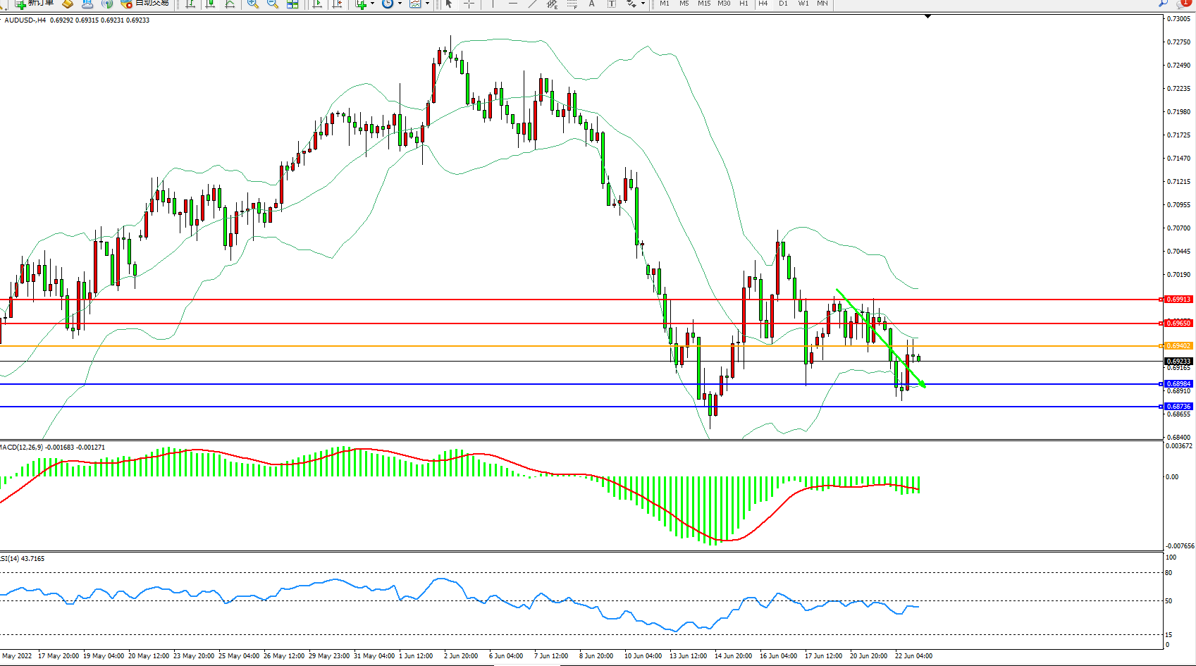
Task: Enable chart auto scroll to latest bar
Action: pos(317,4)
